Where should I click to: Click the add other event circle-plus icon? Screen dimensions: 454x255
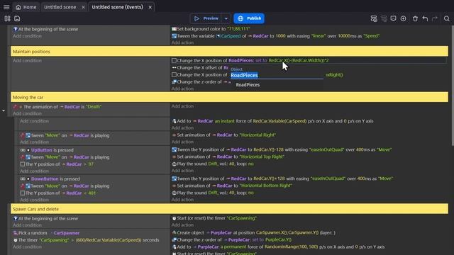[403, 18]
